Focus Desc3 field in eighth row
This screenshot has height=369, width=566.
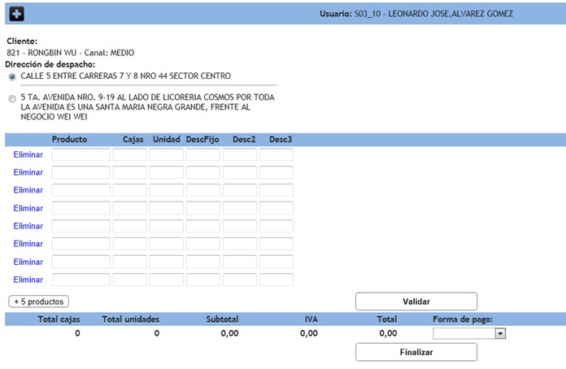[276, 280]
